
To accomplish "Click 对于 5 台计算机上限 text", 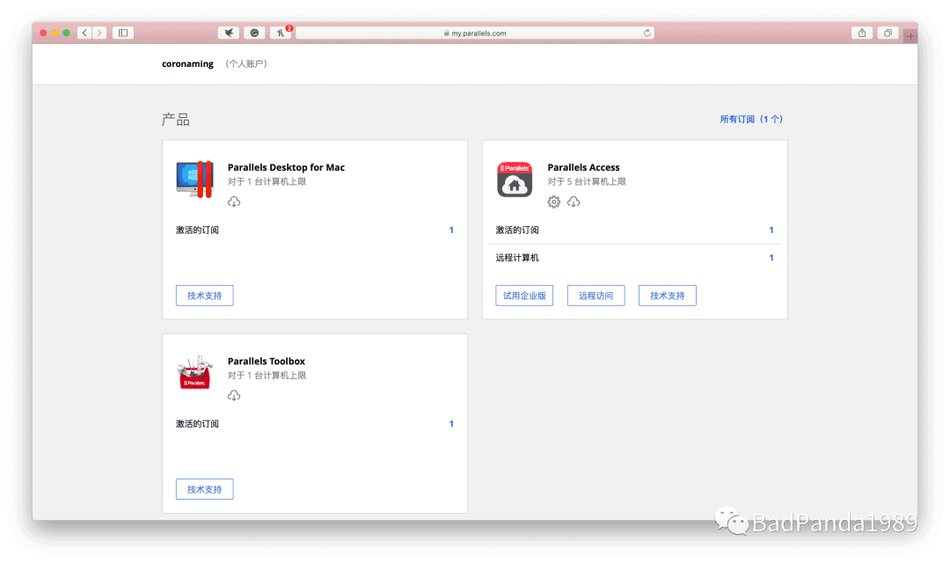I will [587, 182].
